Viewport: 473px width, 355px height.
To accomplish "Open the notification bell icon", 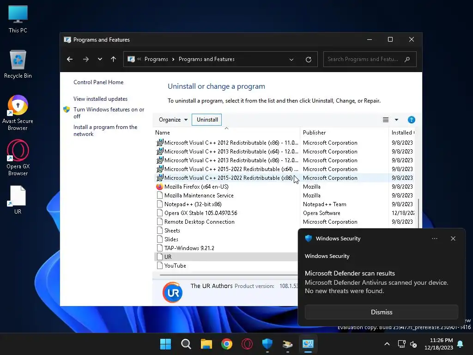I will pyautogui.click(x=461, y=344).
